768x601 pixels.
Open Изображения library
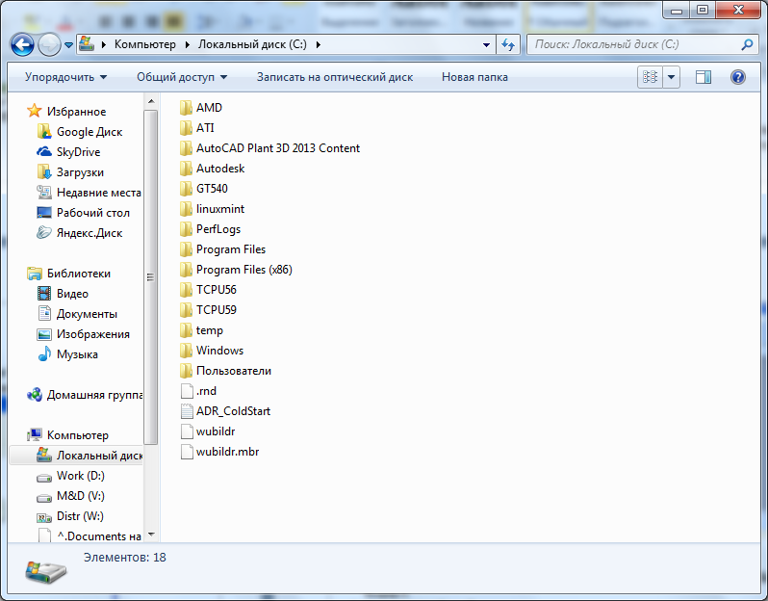84,334
